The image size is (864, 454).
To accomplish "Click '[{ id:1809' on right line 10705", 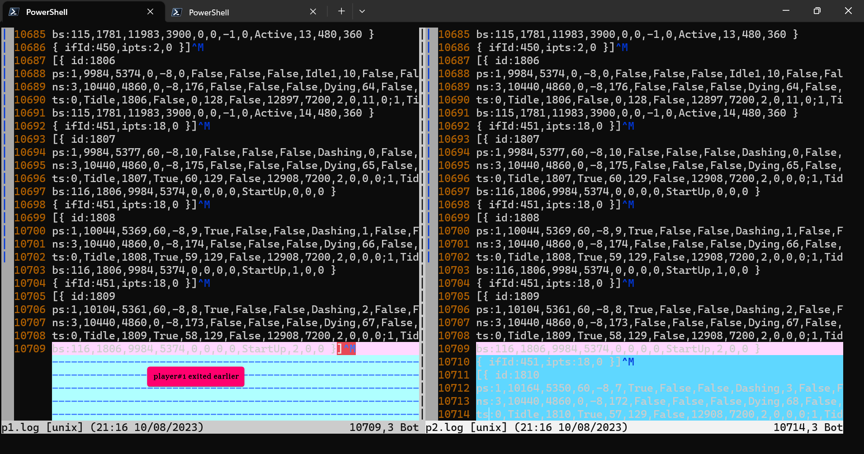I will coord(508,296).
